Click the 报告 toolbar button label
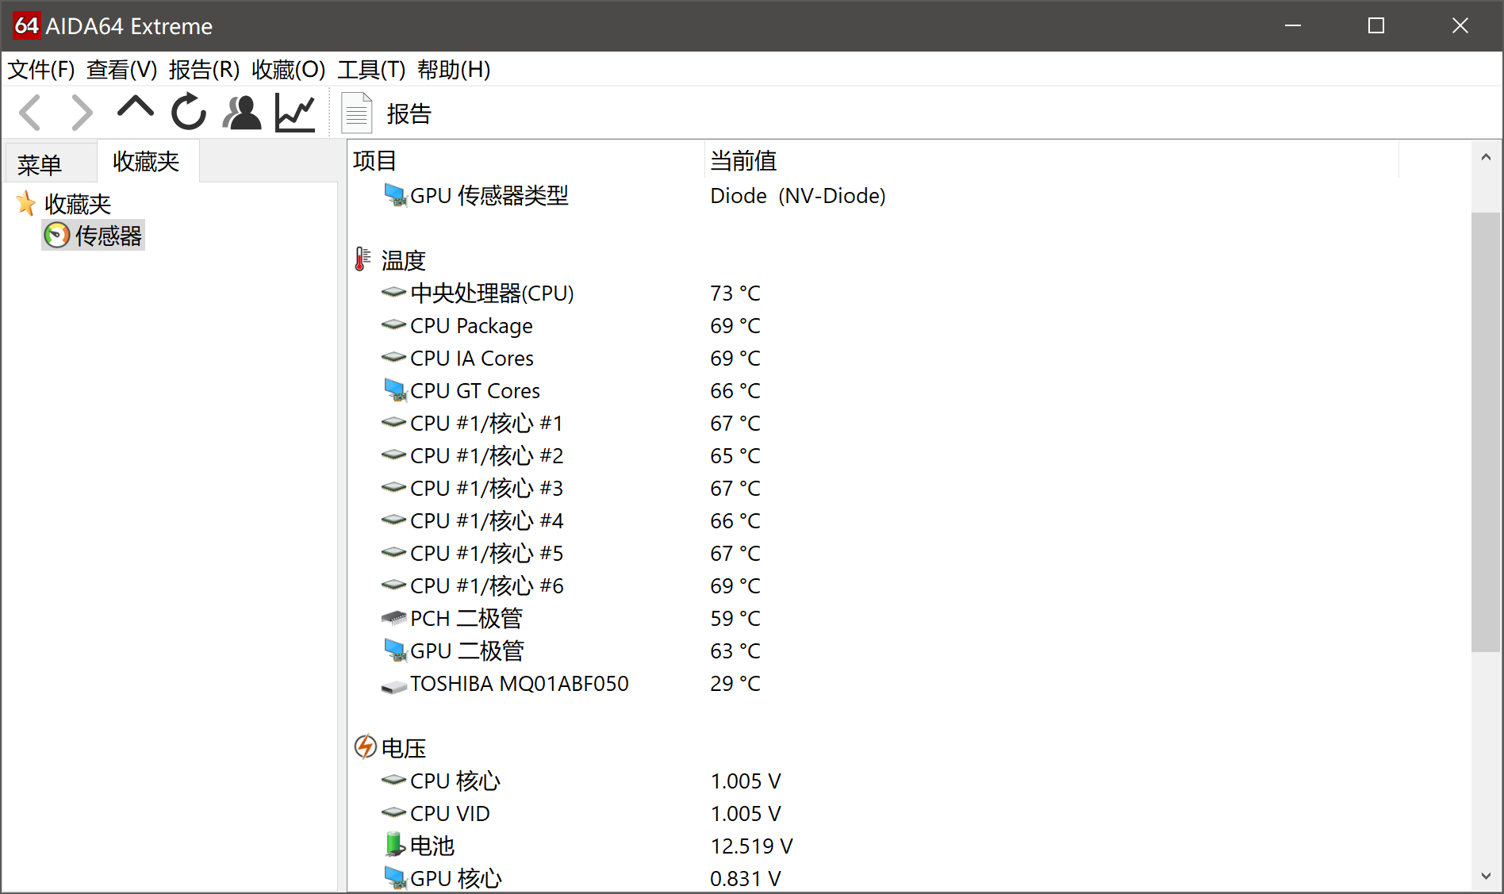 409,114
